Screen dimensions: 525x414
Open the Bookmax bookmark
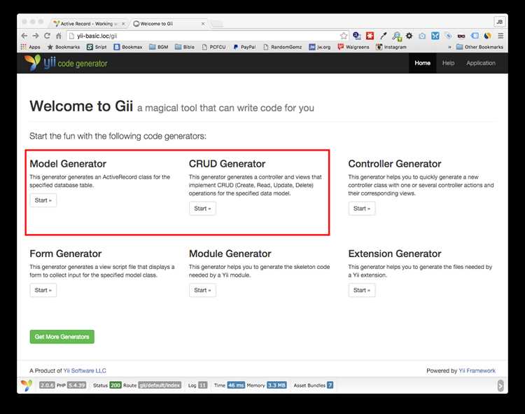[x=128, y=47]
